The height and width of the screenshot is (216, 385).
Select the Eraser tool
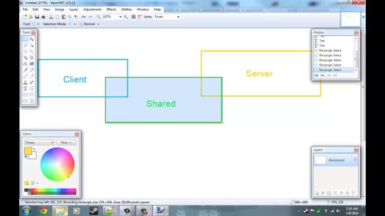pos(32,70)
